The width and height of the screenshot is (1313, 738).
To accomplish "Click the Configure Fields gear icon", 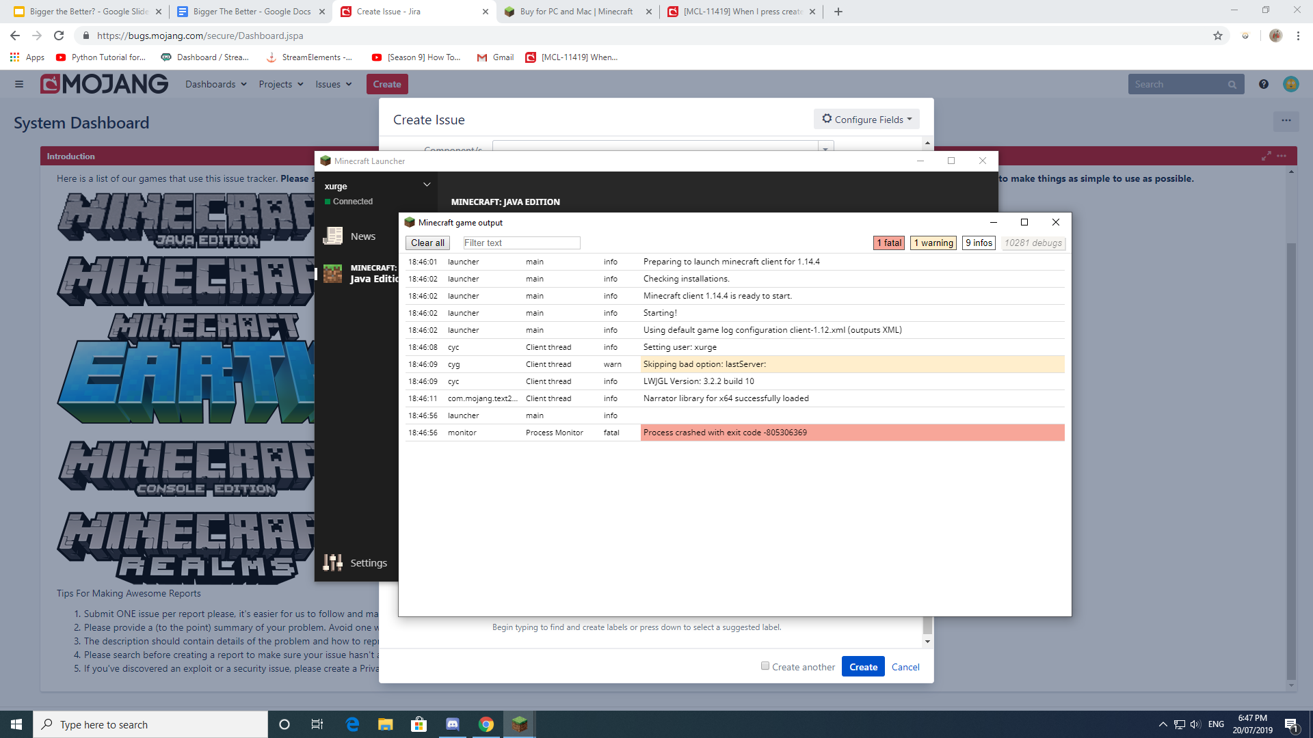I will (827, 119).
